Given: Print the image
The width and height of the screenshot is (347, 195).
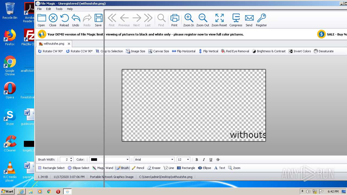Looking at the screenshot, I should (x=174, y=20).
